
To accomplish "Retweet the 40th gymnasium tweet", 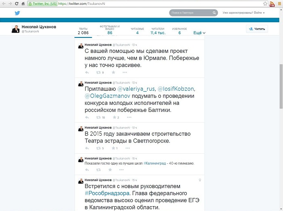I will pos(99,169).
